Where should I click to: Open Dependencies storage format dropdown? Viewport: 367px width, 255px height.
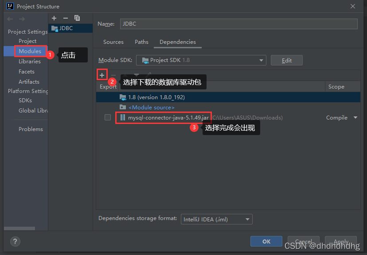point(216,219)
